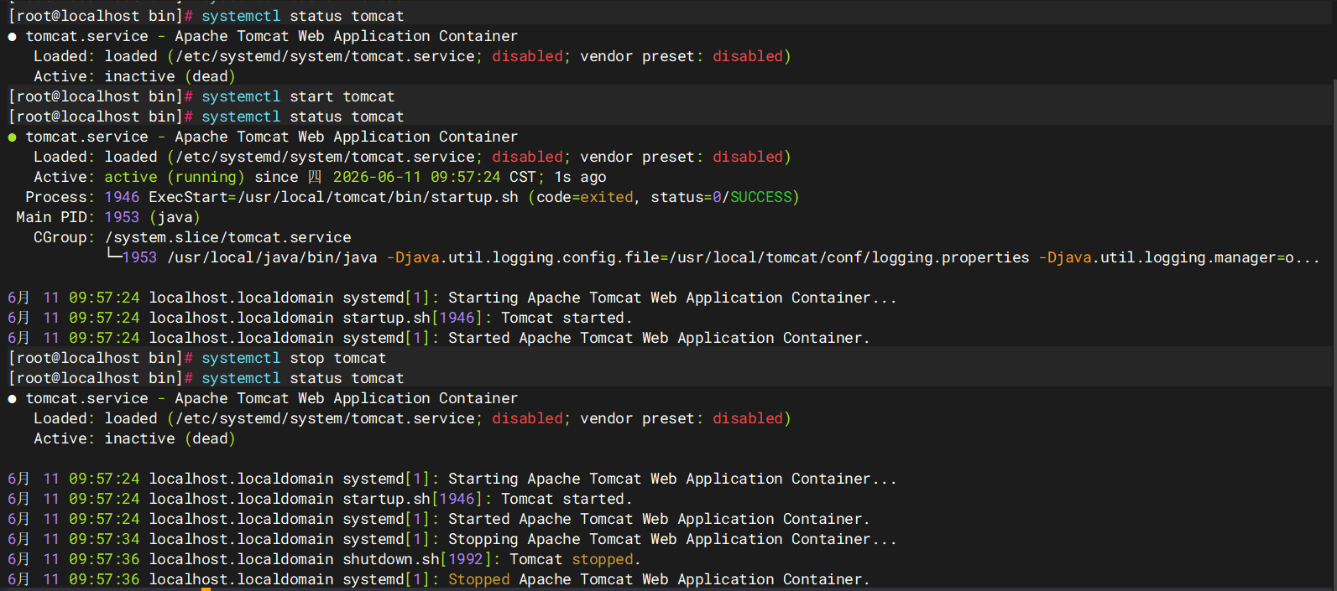The width and height of the screenshot is (1337, 591).
Task: Click the 'CST;' timezone text
Action: point(527,177)
